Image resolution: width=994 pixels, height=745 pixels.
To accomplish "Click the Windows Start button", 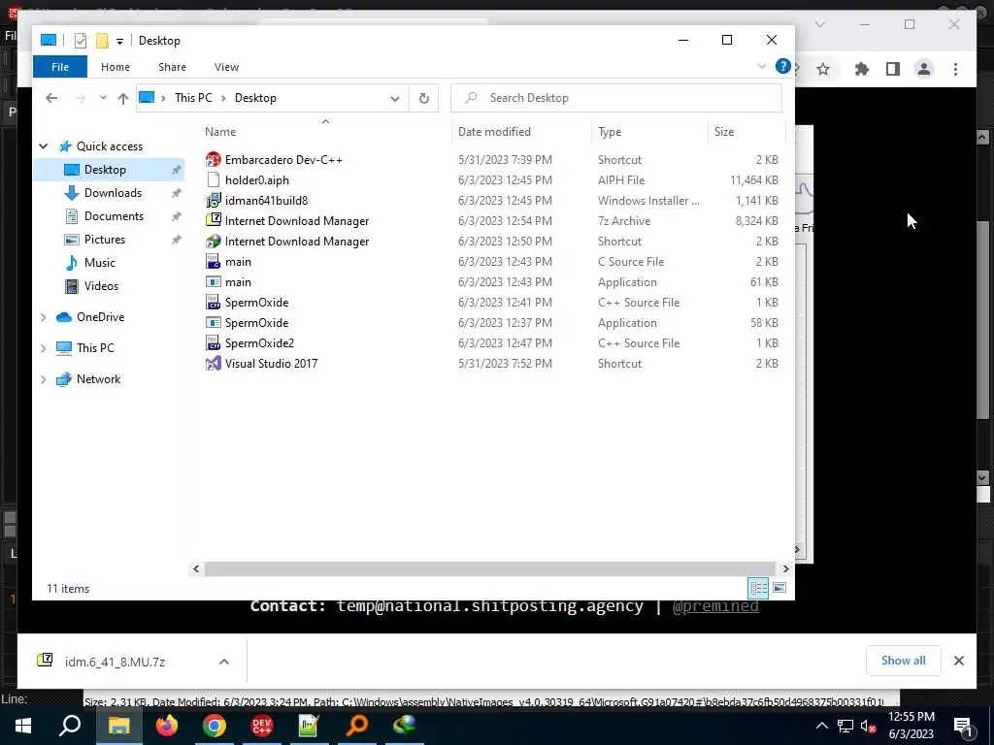I will [23, 726].
